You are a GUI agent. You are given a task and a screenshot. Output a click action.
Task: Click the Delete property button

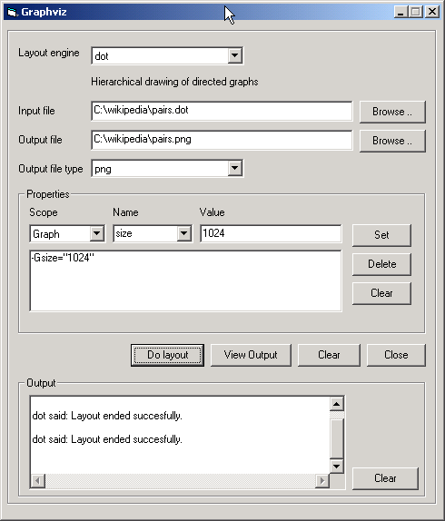(x=381, y=264)
